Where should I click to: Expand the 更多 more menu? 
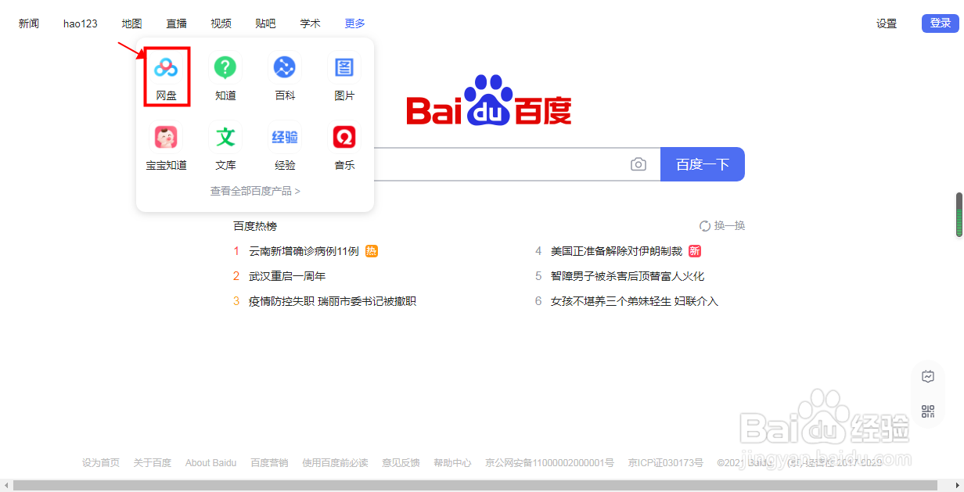(354, 23)
